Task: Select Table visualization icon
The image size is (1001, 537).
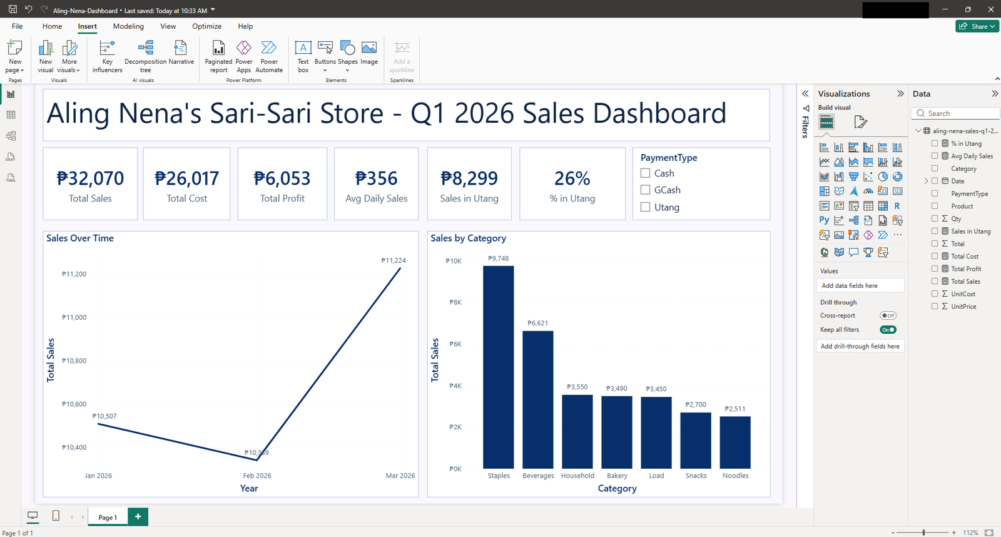Action: point(868,206)
